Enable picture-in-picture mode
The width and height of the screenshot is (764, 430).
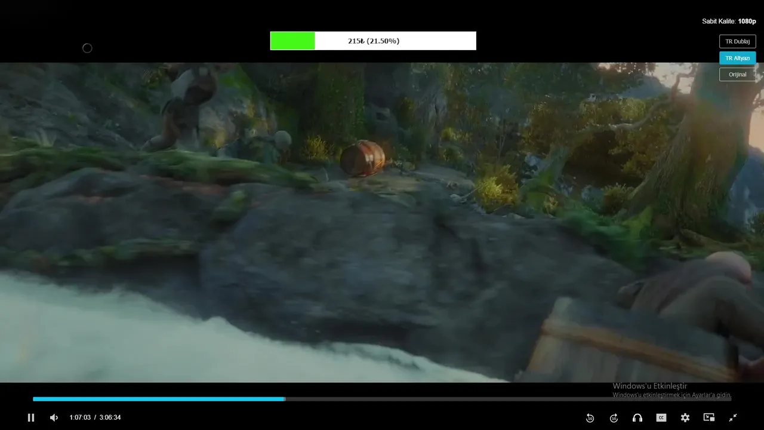[x=709, y=417]
